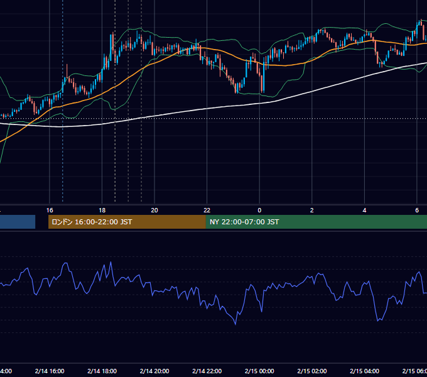
Task: Click the 20 hour label on chart axis
Action: 154,210
